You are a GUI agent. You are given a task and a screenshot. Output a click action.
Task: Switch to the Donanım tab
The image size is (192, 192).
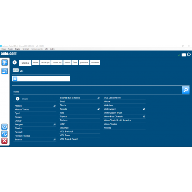pyautogui.click(x=95, y=62)
